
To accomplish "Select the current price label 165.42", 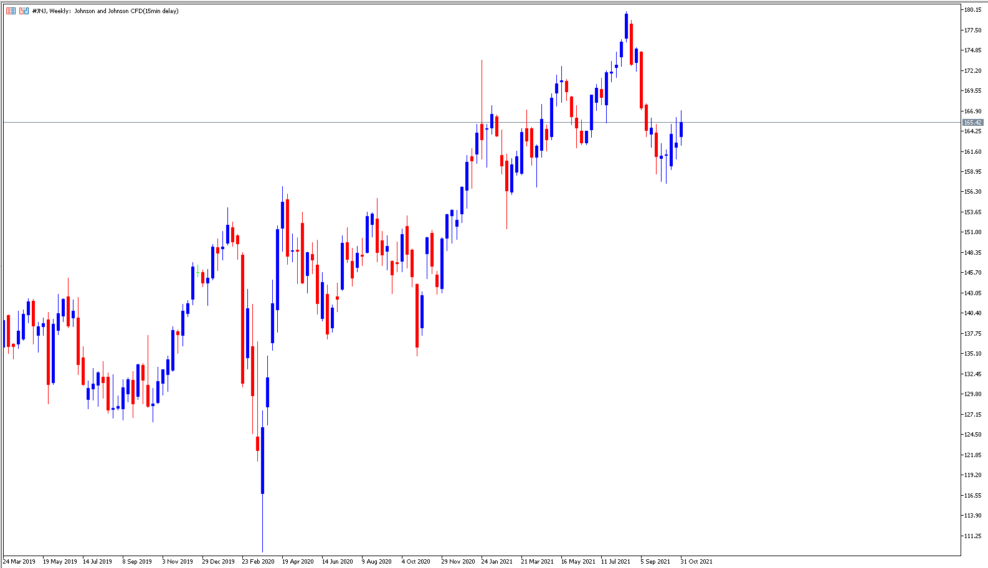I will click(x=972, y=122).
